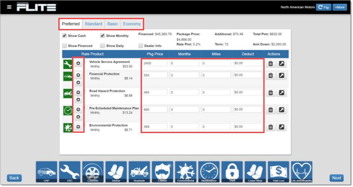
Task: Delete the Vehicle Service Agreement row
Action: (x=271, y=64)
